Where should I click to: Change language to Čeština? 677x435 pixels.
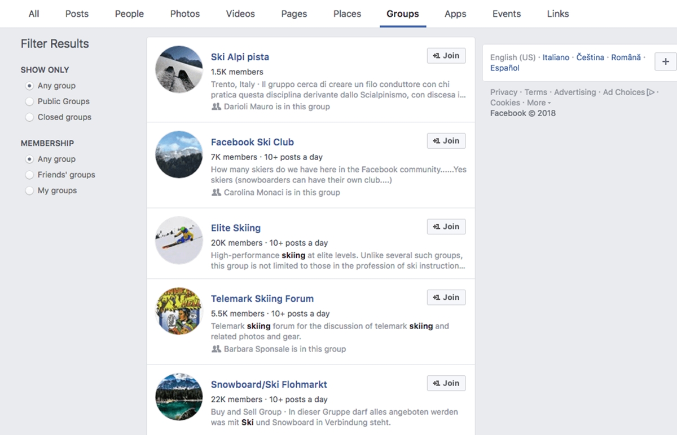point(590,57)
